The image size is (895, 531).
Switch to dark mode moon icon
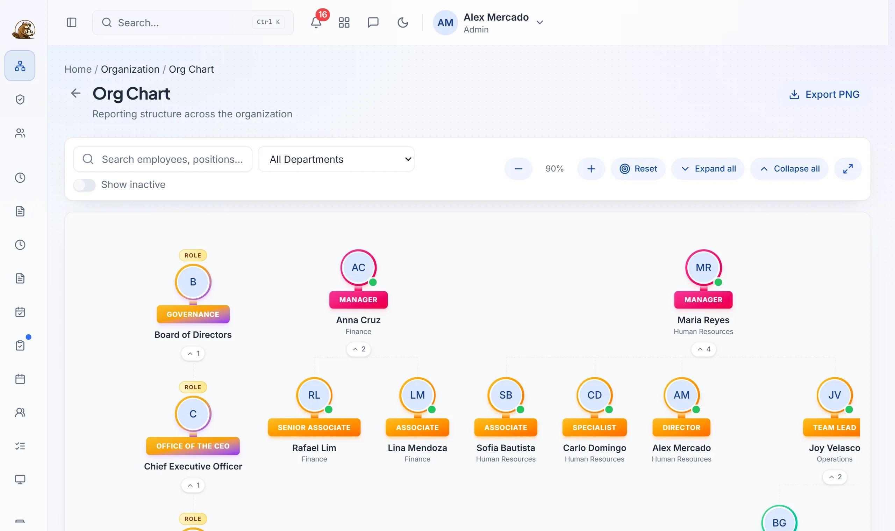tap(403, 23)
